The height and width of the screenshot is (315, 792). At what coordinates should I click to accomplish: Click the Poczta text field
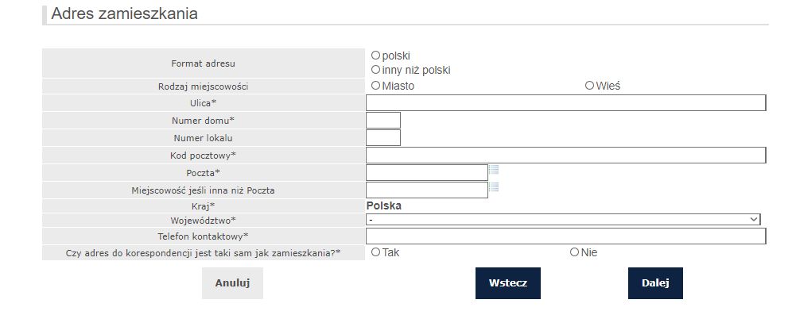click(x=427, y=172)
